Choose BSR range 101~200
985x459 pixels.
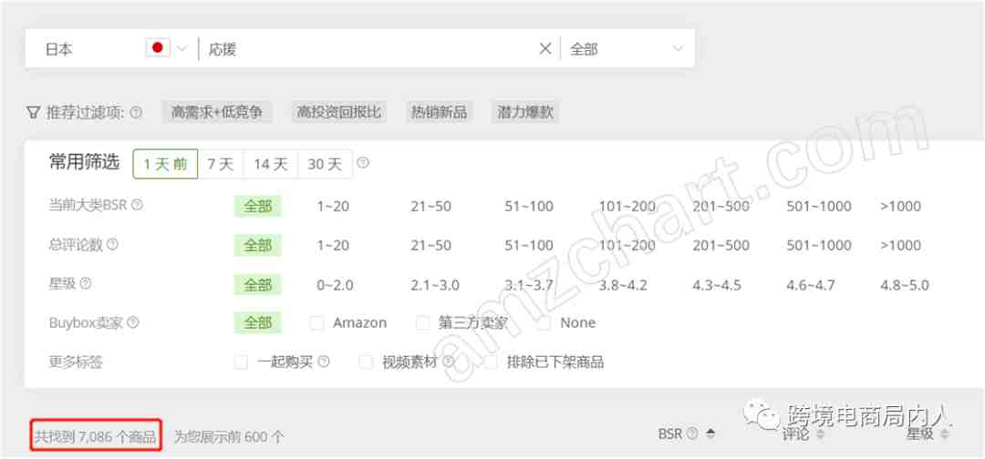click(627, 207)
